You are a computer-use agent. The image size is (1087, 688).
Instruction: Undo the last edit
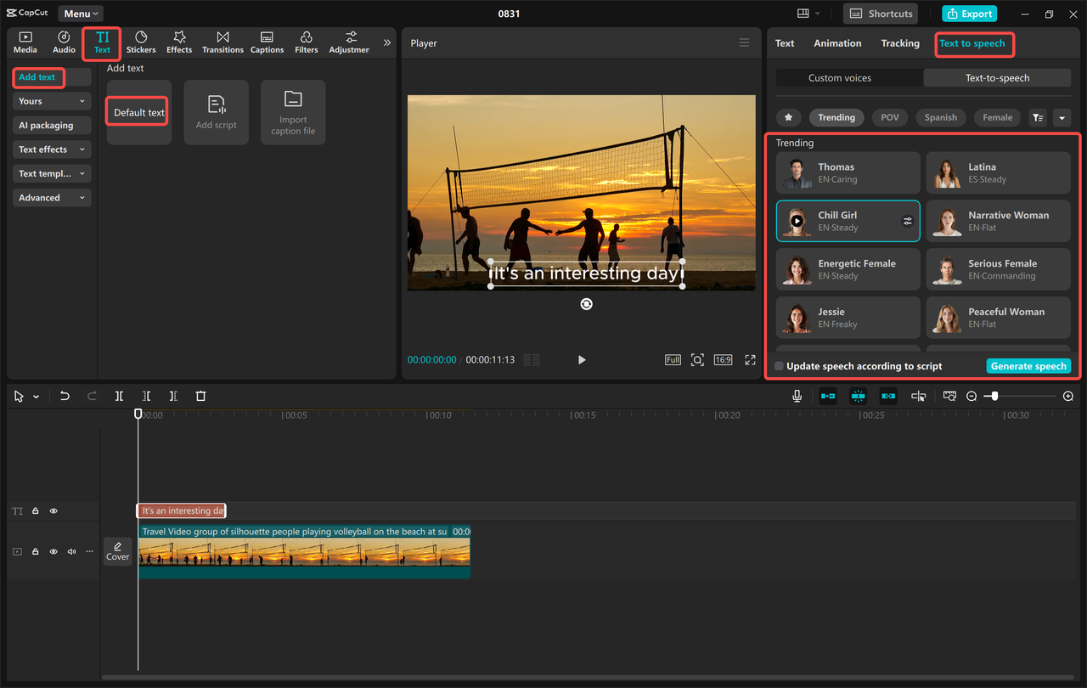[65, 396]
